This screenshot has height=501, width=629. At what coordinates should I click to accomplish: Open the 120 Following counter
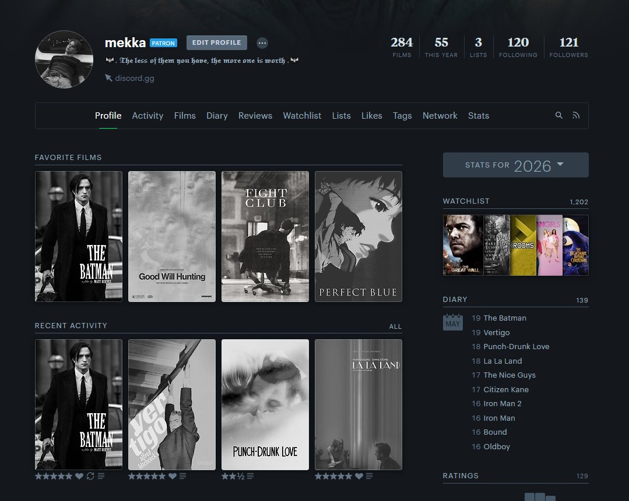pos(518,47)
